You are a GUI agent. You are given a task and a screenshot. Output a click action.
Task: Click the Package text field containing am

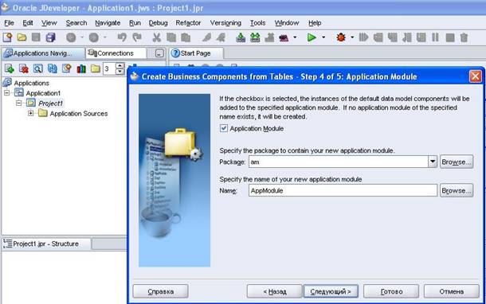pos(338,162)
